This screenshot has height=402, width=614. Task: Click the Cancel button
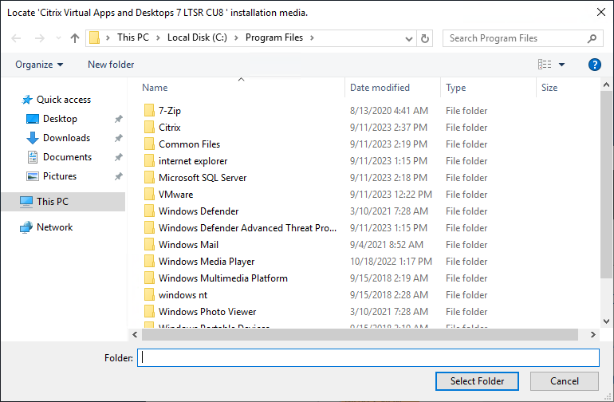pos(565,381)
